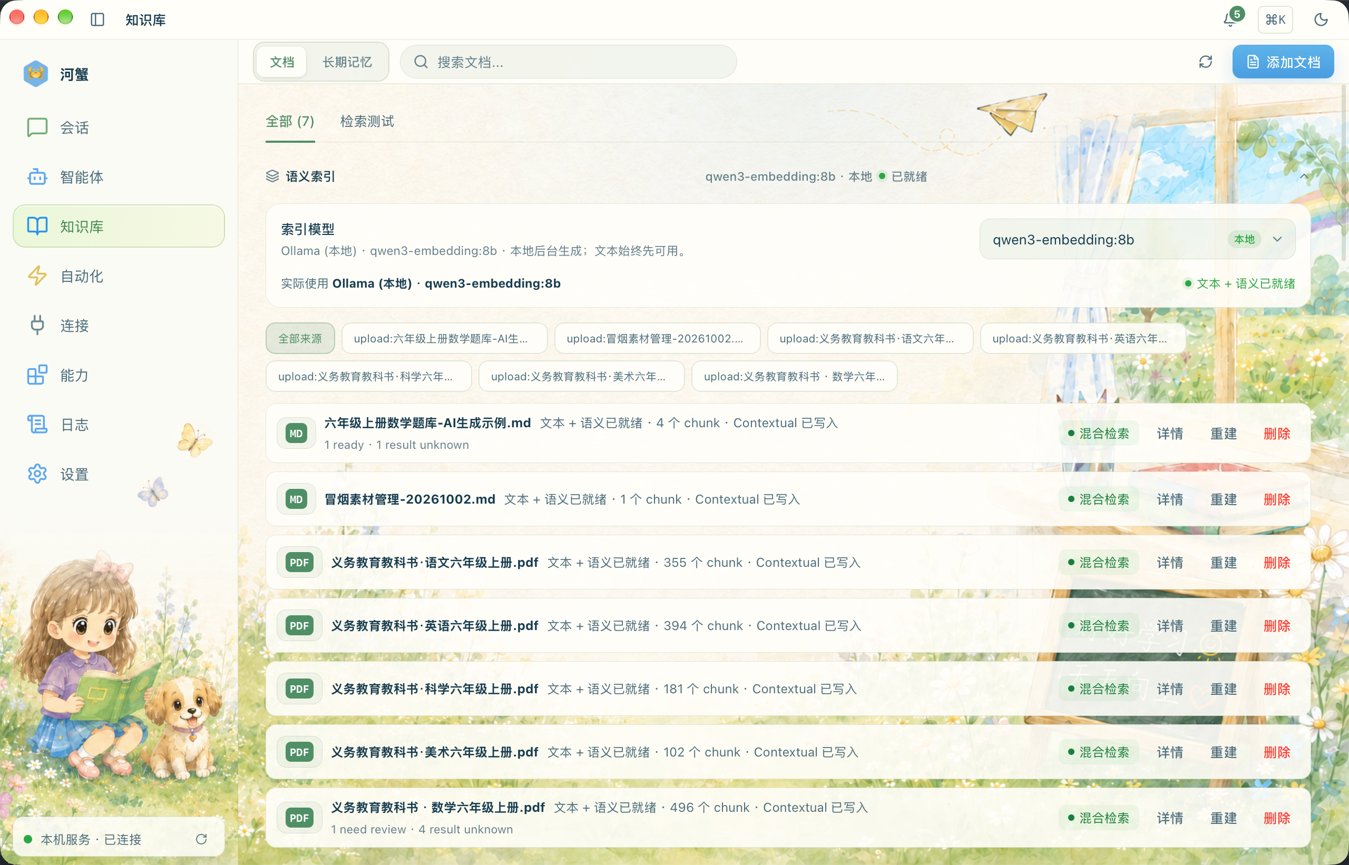Select the 全部来源 filter chip
The width and height of the screenshot is (1349, 865).
pos(300,339)
